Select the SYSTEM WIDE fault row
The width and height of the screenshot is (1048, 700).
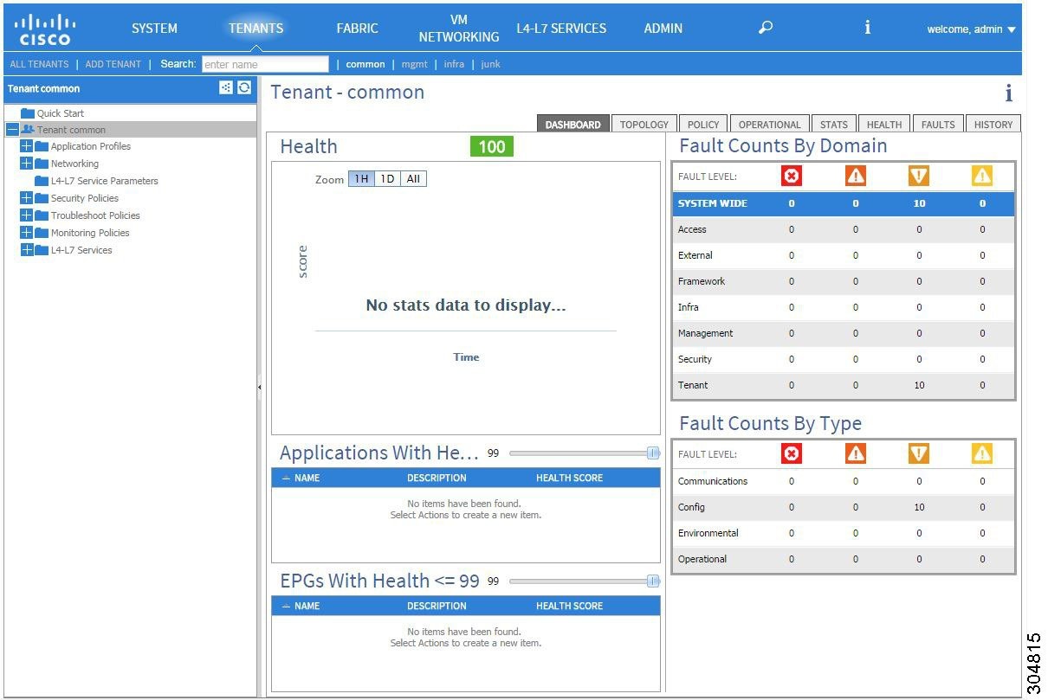pyautogui.click(x=844, y=204)
